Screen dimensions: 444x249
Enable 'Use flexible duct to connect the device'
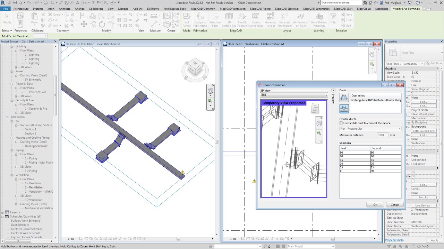pyautogui.click(x=341, y=123)
